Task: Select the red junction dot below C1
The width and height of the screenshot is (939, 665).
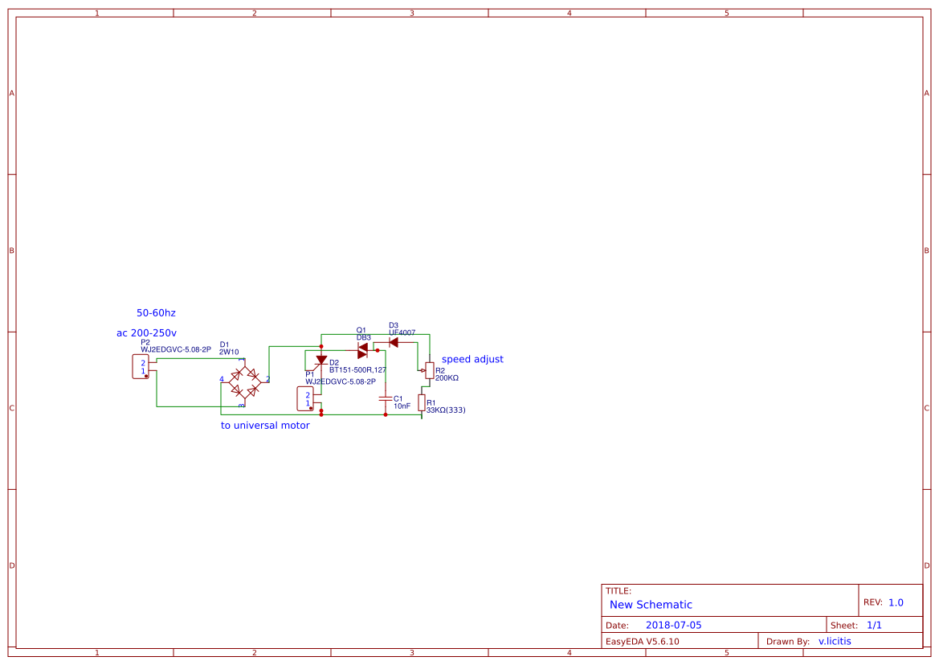Action: (386, 414)
